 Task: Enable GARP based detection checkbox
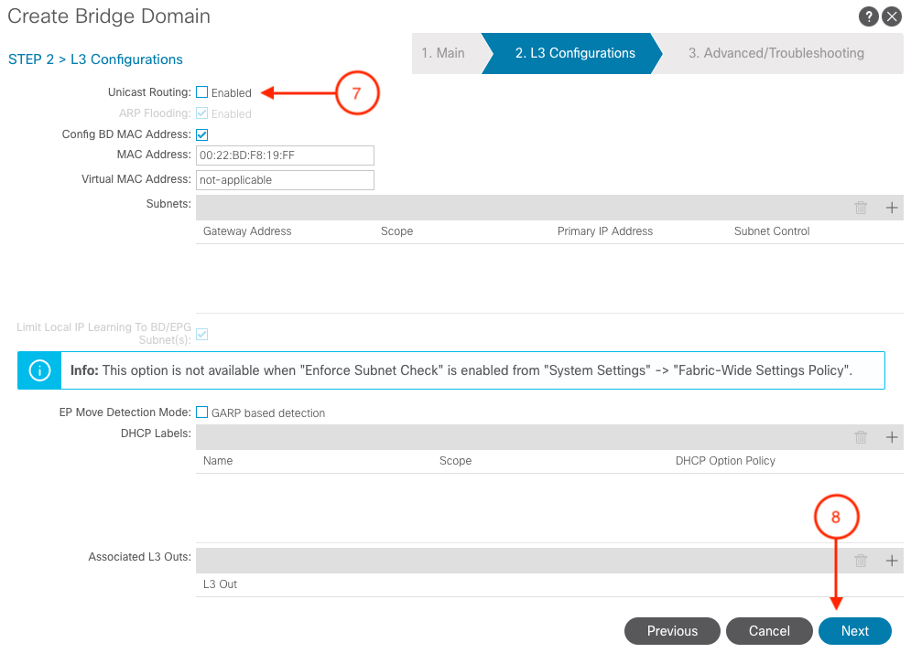click(202, 412)
